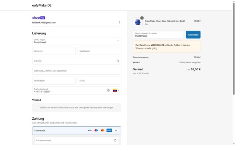Click the inkl. 9,26 € MwSt text
This screenshot has height=145, width=235.
tap(141, 74)
